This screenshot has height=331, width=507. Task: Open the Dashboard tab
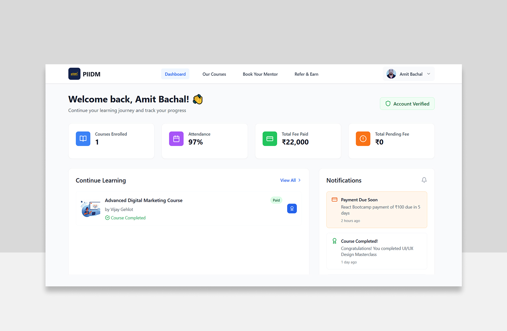[175, 74]
